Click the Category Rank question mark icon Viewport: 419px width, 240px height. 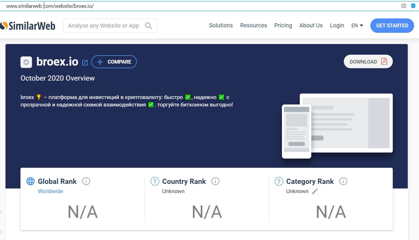[x=279, y=181]
